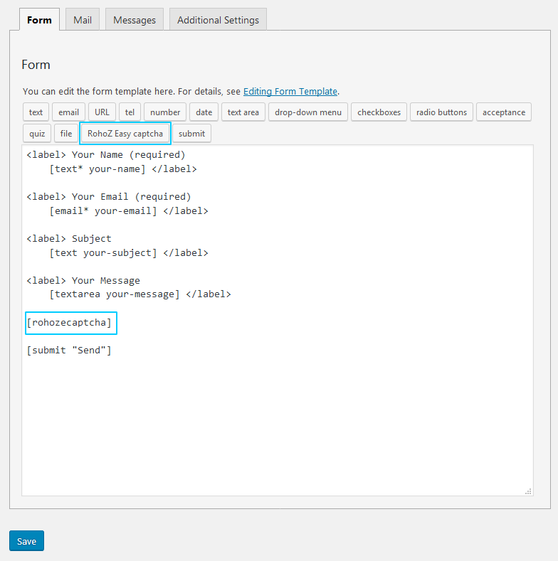Viewport: 558px width, 561px height.
Task: Follow the Editing Form Template link
Action: click(x=290, y=91)
